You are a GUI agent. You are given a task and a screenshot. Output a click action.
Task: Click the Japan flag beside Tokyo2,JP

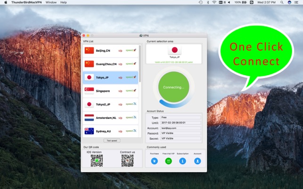tap(89, 104)
